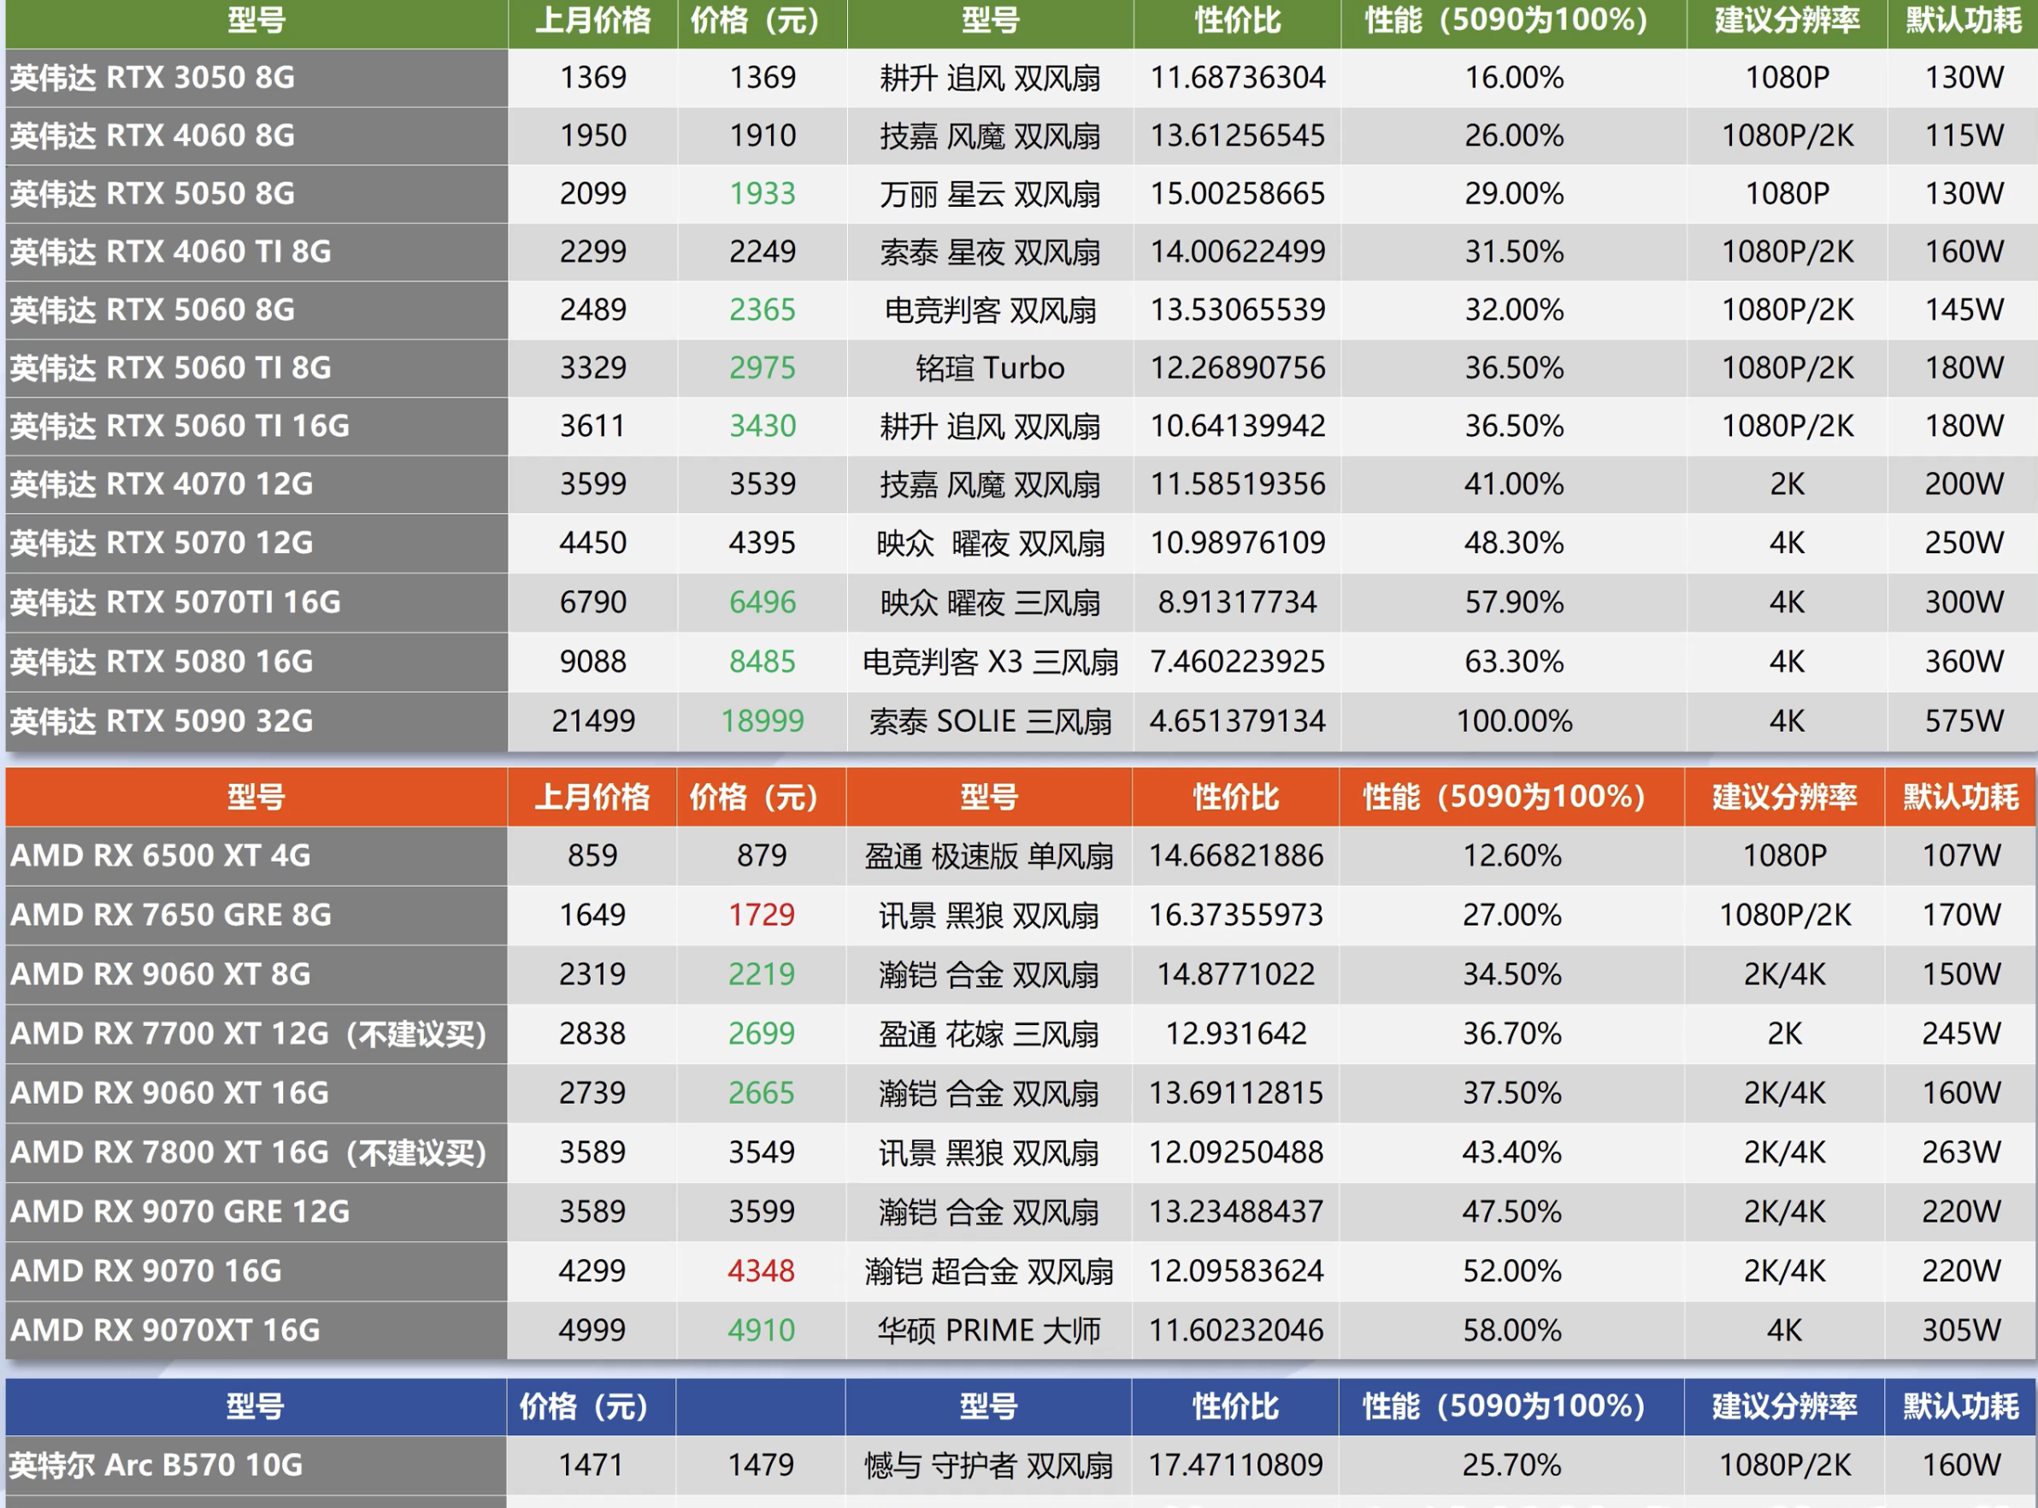
Task: Select the 建议分辨率 header in green table
Action: [x=1786, y=20]
